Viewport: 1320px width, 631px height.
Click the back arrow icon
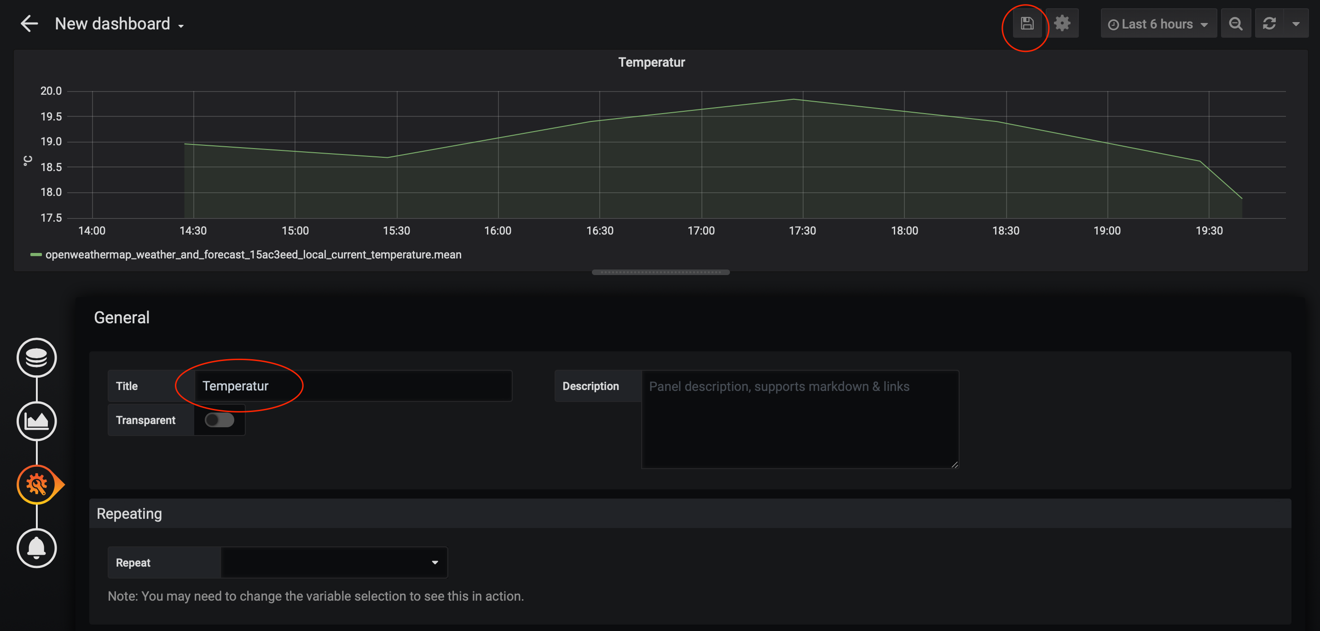(29, 23)
